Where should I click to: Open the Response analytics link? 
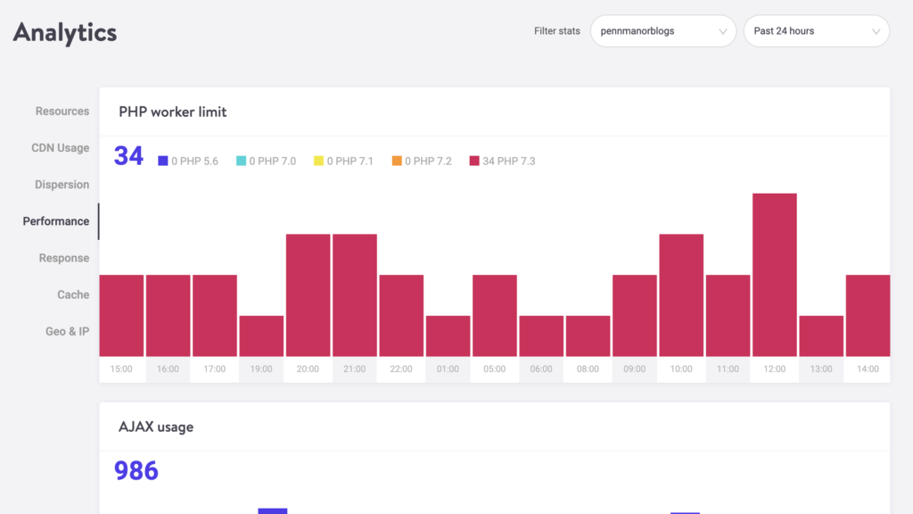click(64, 258)
